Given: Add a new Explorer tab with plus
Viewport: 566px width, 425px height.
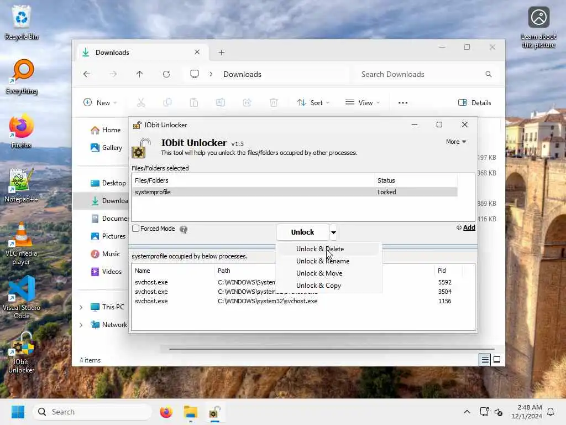Looking at the screenshot, I should (x=221, y=53).
